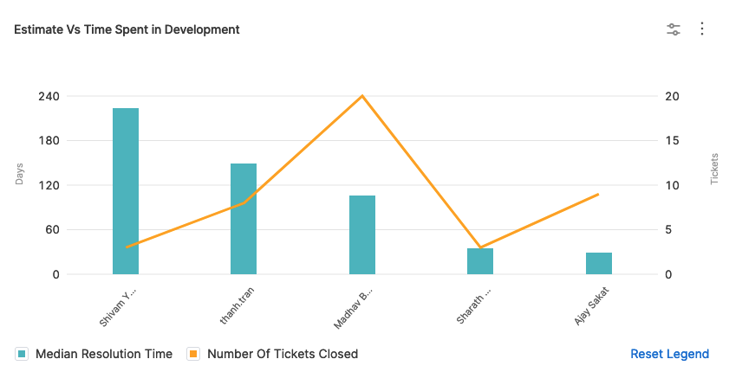Select the Shivam Y... teal bar
This screenshot has height=372, width=729.
point(126,191)
